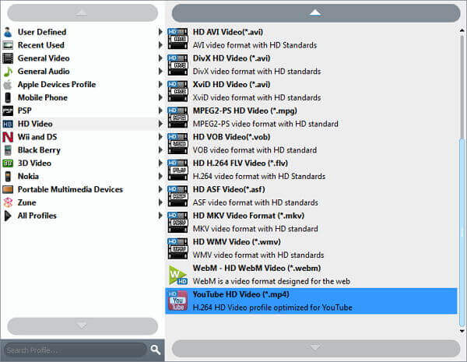Image resolution: width=467 pixels, height=362 pixels.
Task: Select YouTube HD Video (*.mp4) profile
Action: [311, 300]
